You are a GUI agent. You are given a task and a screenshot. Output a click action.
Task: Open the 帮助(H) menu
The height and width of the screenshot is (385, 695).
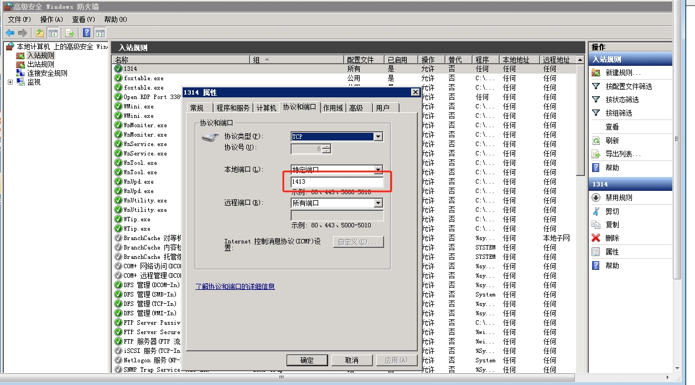[x=116, y=19]
